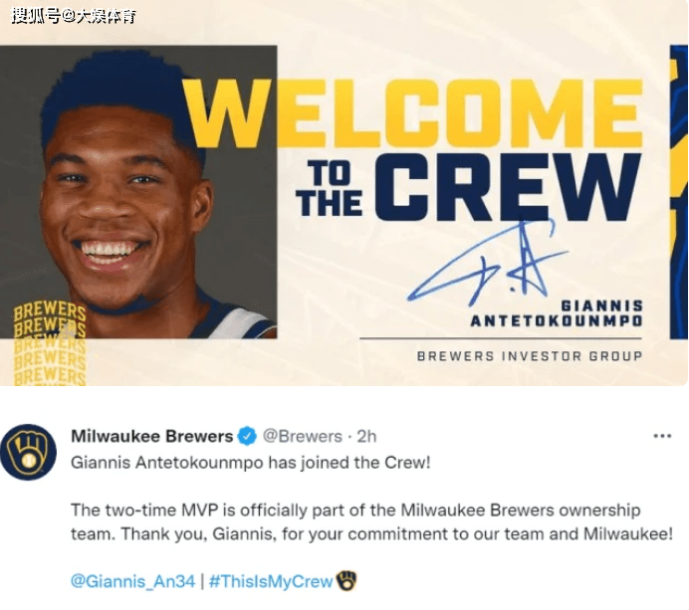Click the stacked yellow BREWERS logo text
Viewport: 689px width, 610px height.
click(50, 342)
